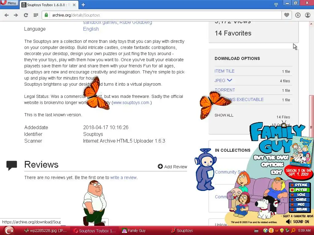Screen dimensions: 314x235
Task: Open the Start button with flag
Action: pyautogui.click(x=9, y=231)
